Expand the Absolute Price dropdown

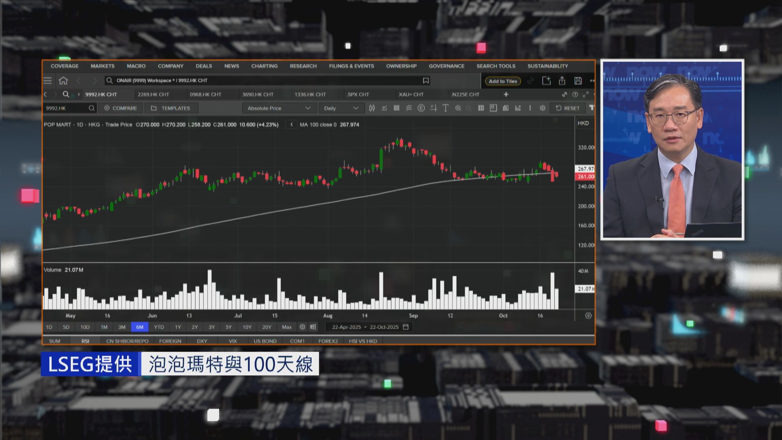pyautogui.click(x=279, y=108)
